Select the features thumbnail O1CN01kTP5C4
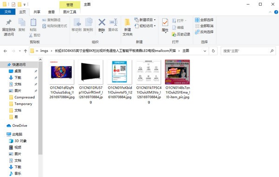Image resolution: width=279 pixels, height=177 pixels. (x=149, y=72)
